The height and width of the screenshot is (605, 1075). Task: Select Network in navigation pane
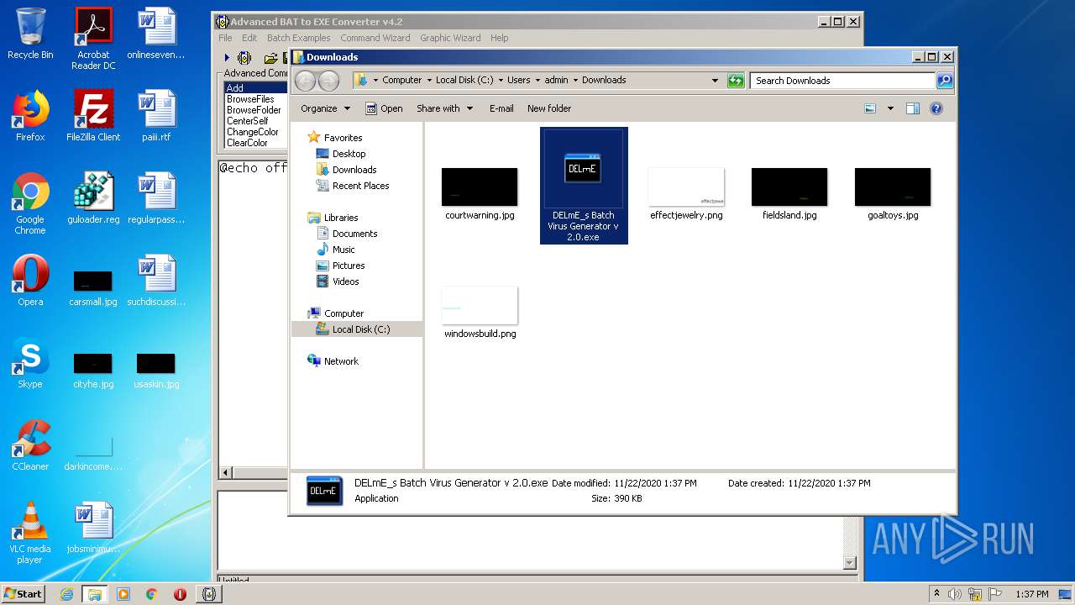(341, 361)
